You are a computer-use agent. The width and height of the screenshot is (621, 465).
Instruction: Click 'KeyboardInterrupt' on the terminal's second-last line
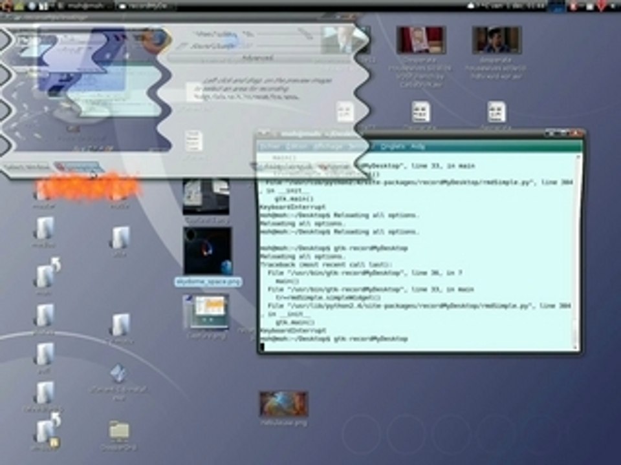coord(292,330)
